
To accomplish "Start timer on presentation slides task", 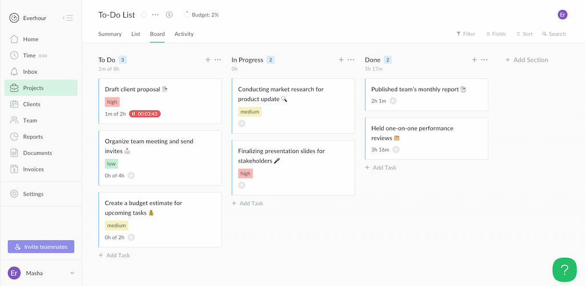I will 242,185.
